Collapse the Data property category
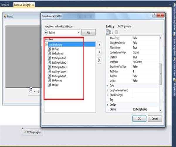The height and width of the screenshot is (147, 176). pos(107,86)
